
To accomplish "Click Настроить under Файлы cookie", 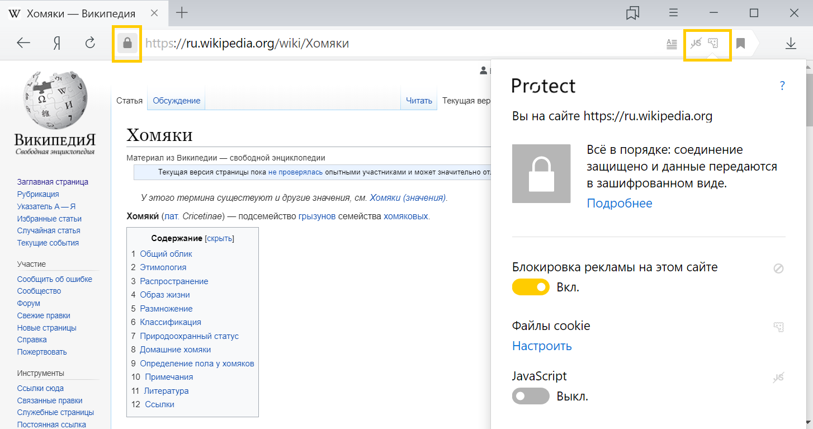I will tap(542, 346).
